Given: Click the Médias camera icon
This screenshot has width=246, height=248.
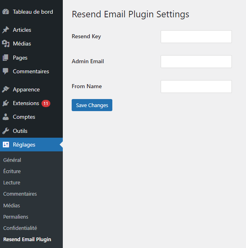Looking at the screenshot, I should [x=6, y=43].
